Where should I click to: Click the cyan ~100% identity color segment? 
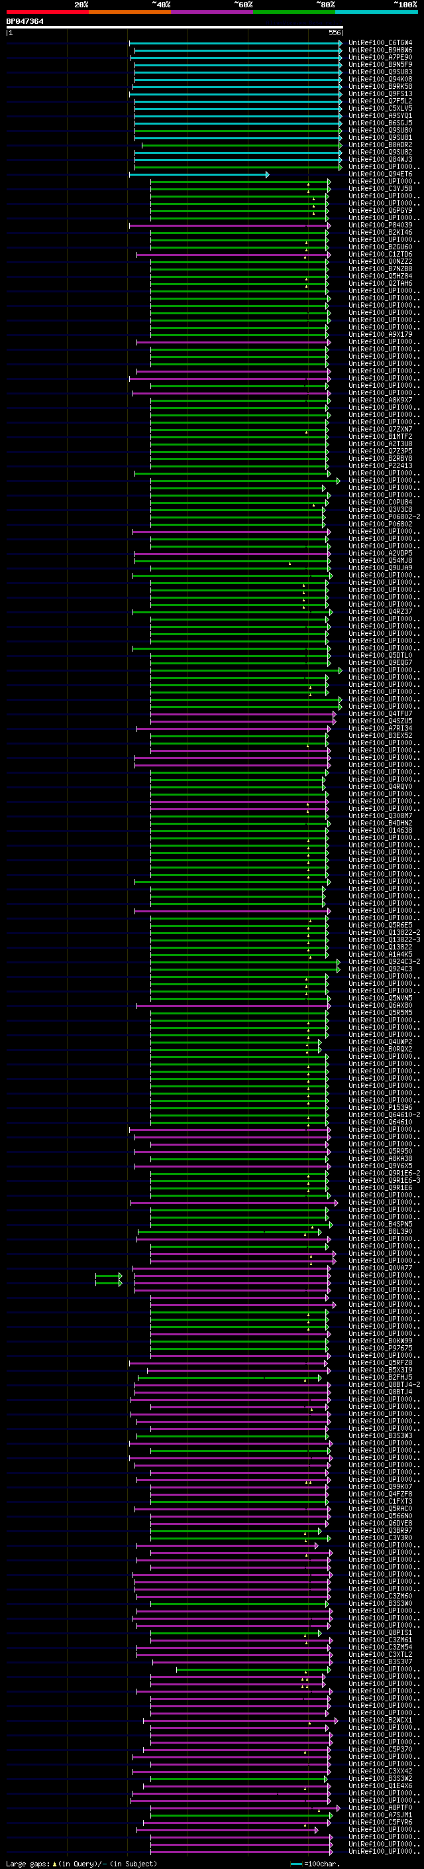[377, 13]
